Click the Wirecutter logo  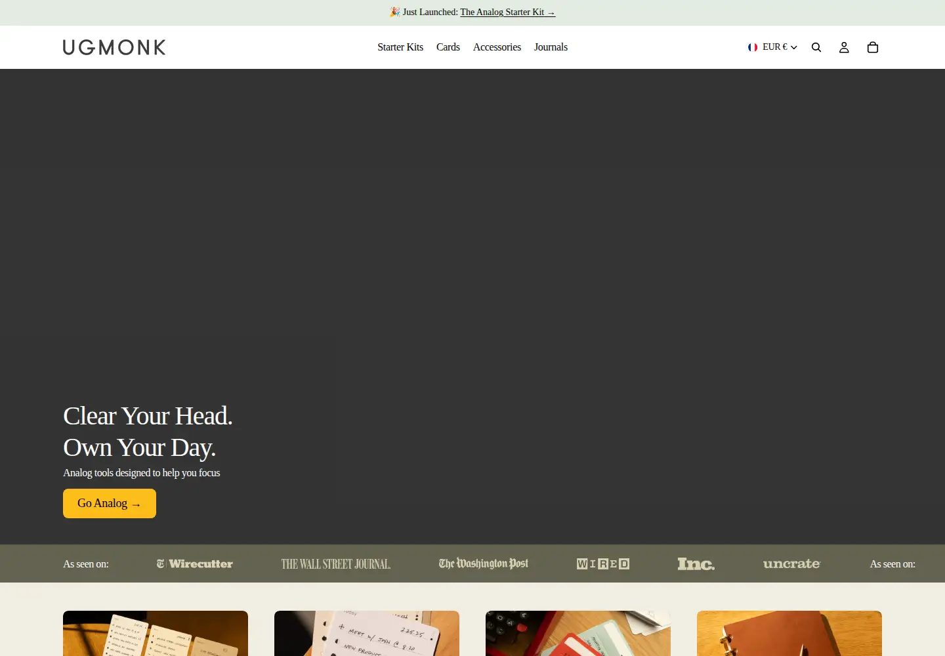tap(195, 564)
